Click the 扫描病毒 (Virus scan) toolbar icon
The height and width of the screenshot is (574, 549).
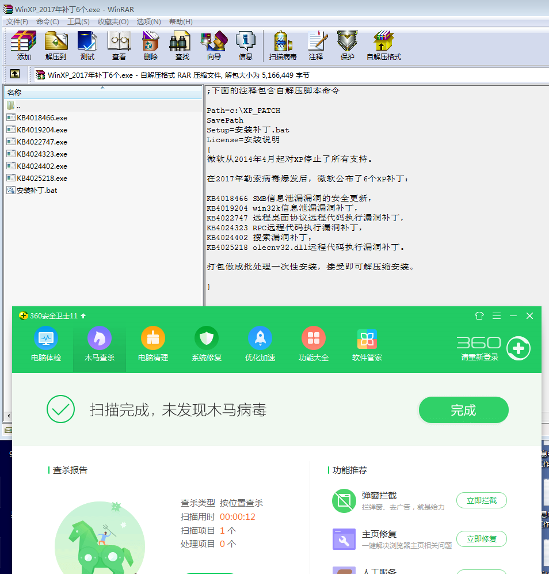(283, 45)
